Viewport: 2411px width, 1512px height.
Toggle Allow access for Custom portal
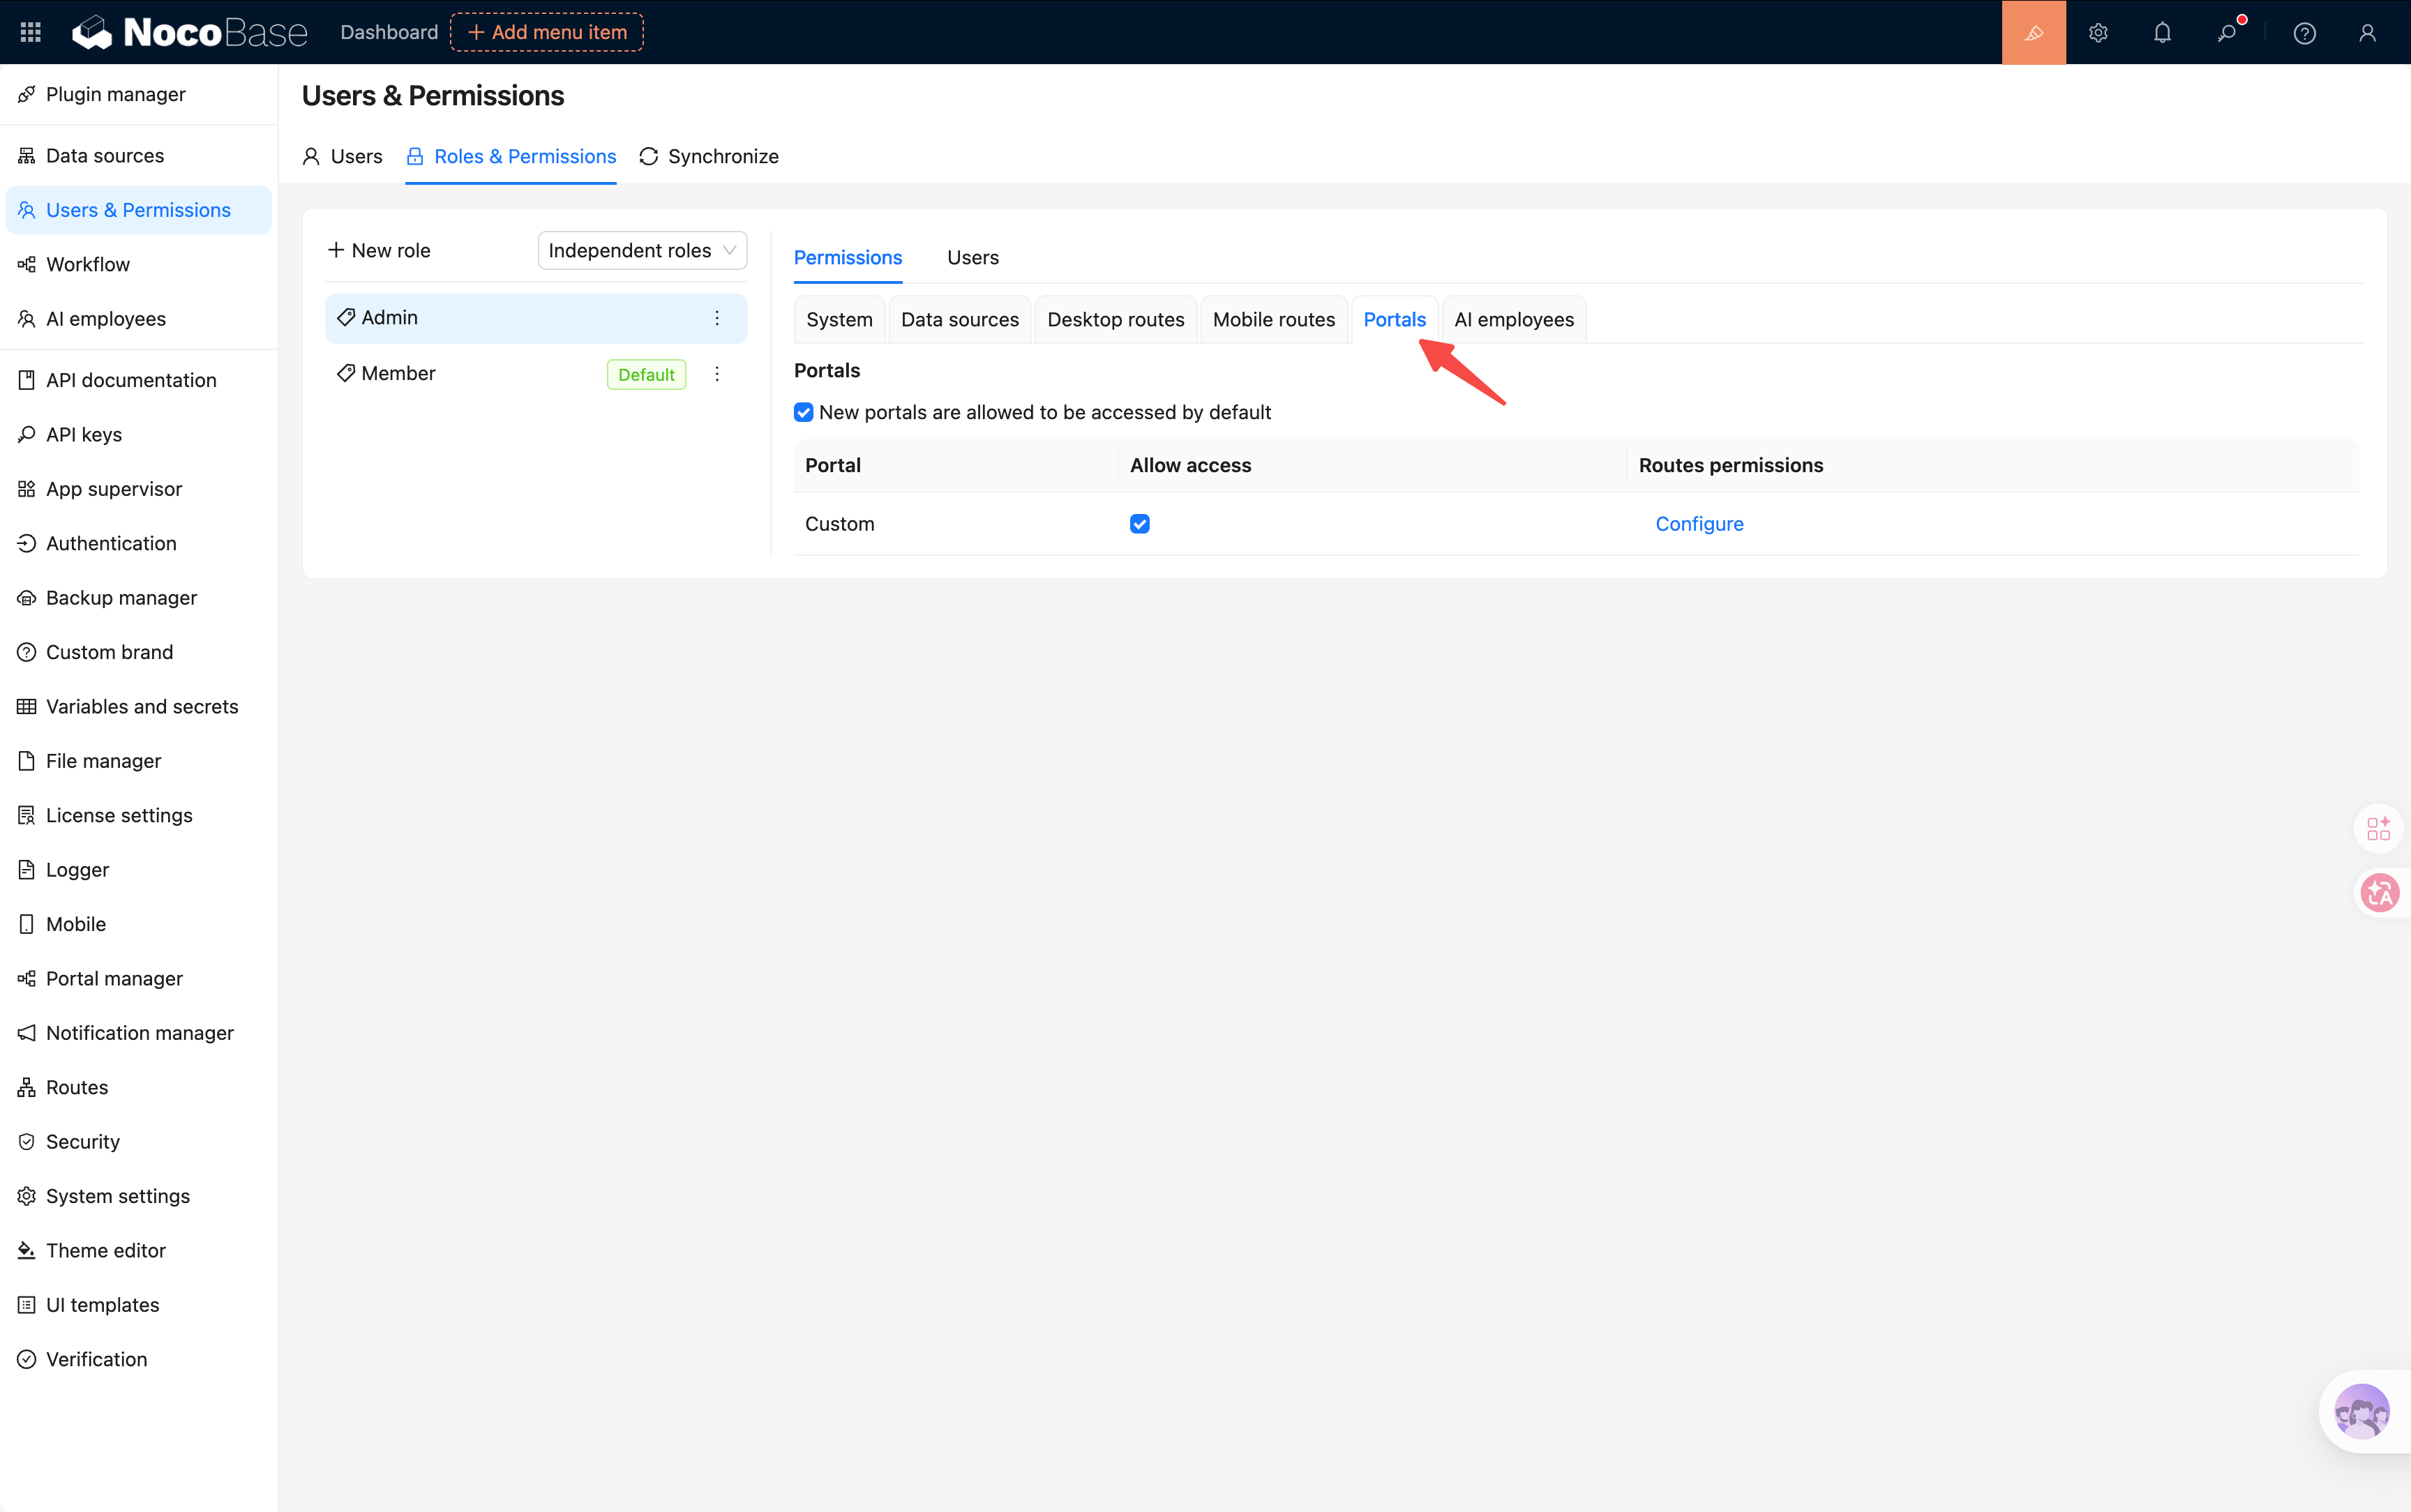coord(1139,524)
